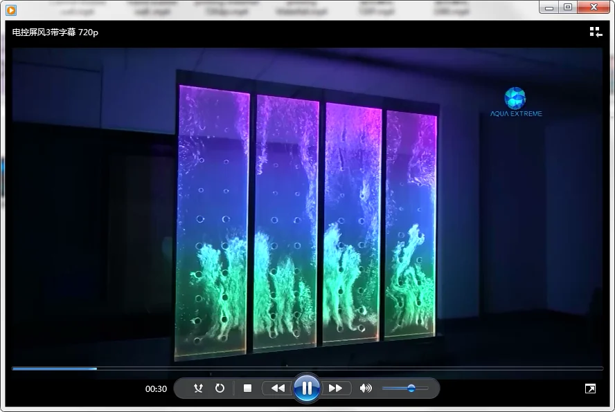Click the leftmost glowing water panel in video
This screenshot has height=412, width=615.
coord(213,221)
